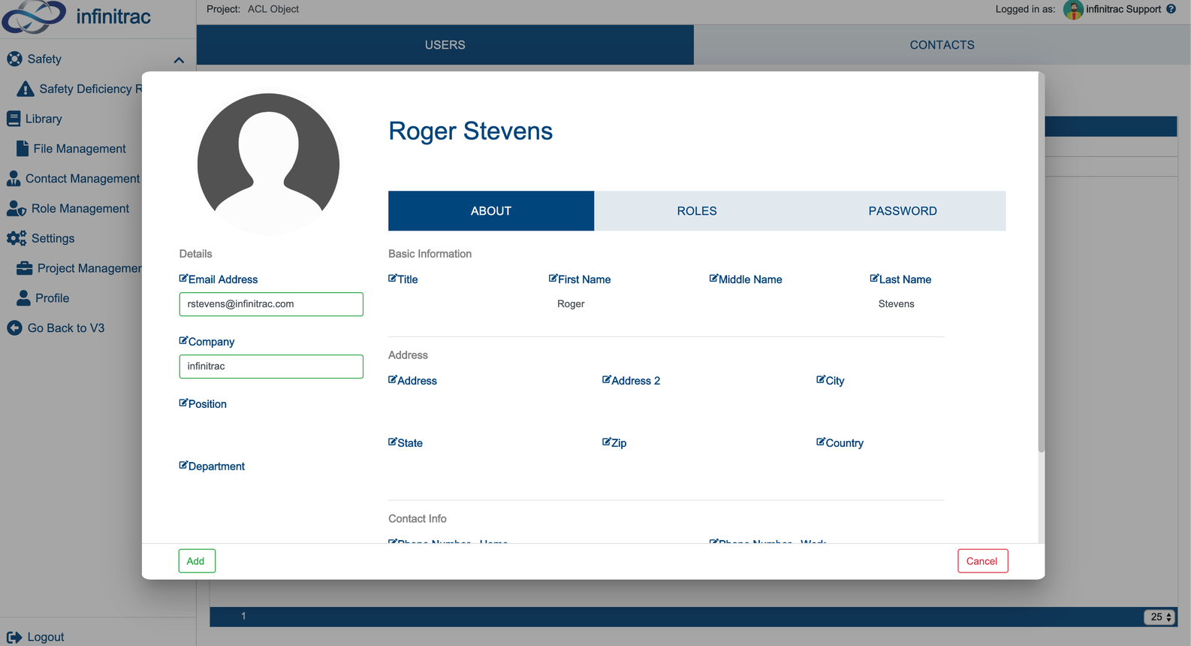The height and width of the screenshot is (646, 1191).
Task: Click the infinitrac logo
Action: [77, 17]
